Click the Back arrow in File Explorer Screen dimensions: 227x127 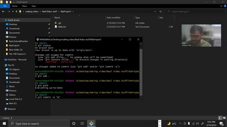tap(3, 12)
